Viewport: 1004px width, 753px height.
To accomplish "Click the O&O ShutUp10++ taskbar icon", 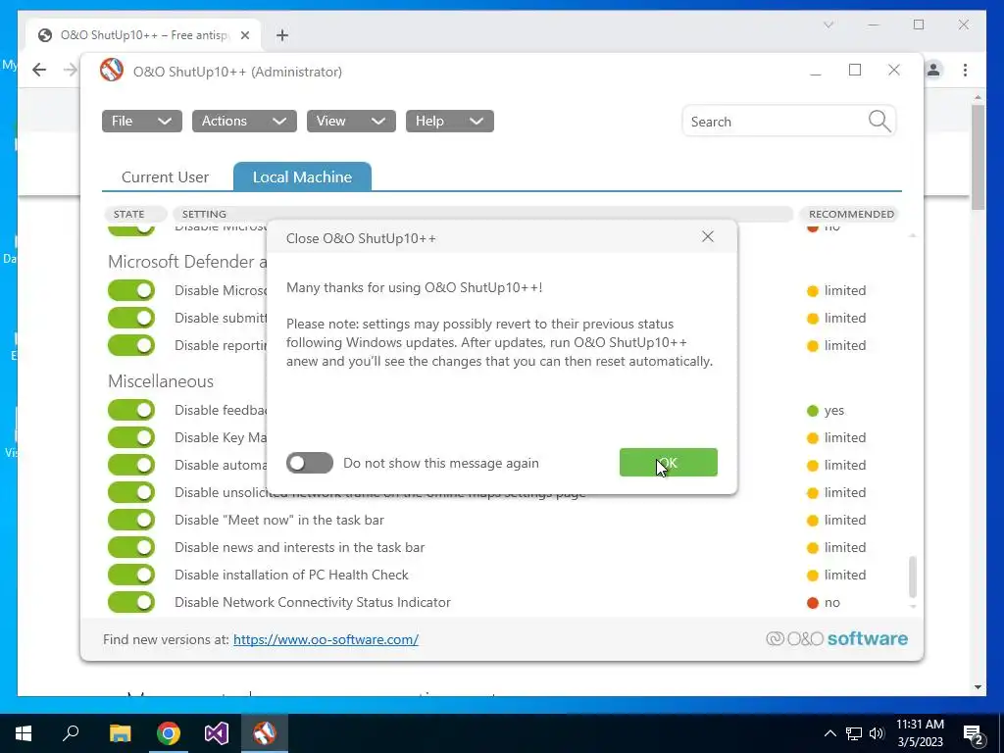I will (265, 733).
